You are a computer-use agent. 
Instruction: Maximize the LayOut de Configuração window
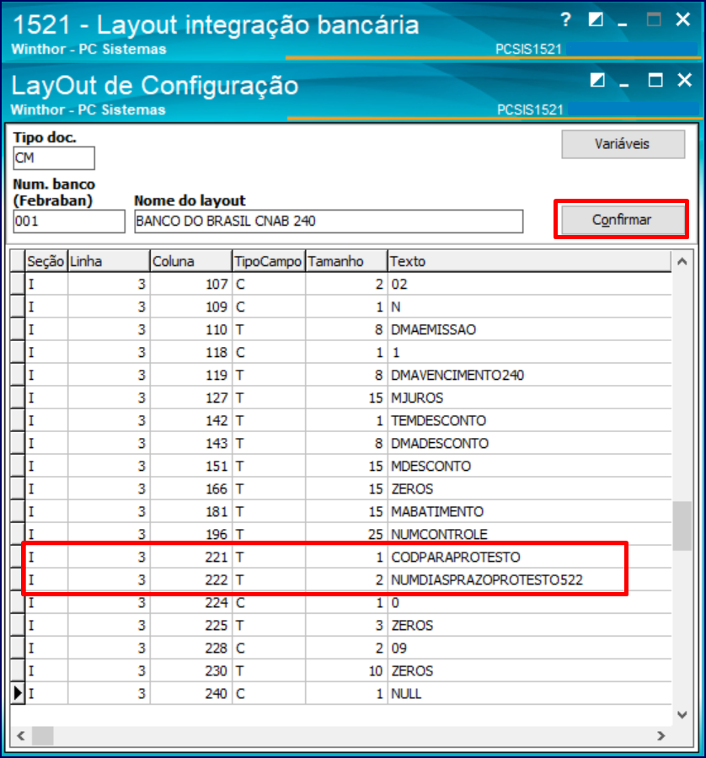pyautogui.click(x=655, y=80)
